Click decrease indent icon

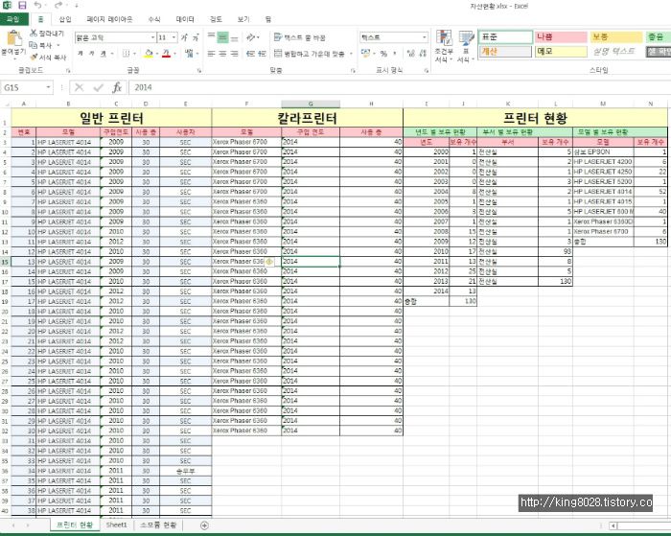pyautogui.click(x=251, y=54)
